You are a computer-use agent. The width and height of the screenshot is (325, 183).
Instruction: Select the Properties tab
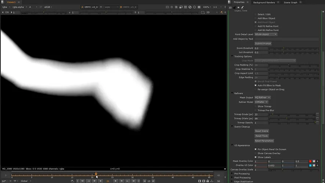(x=239, y=2)
